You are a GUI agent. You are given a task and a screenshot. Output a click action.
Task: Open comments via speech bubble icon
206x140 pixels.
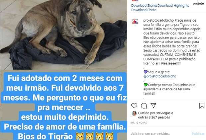144,105
